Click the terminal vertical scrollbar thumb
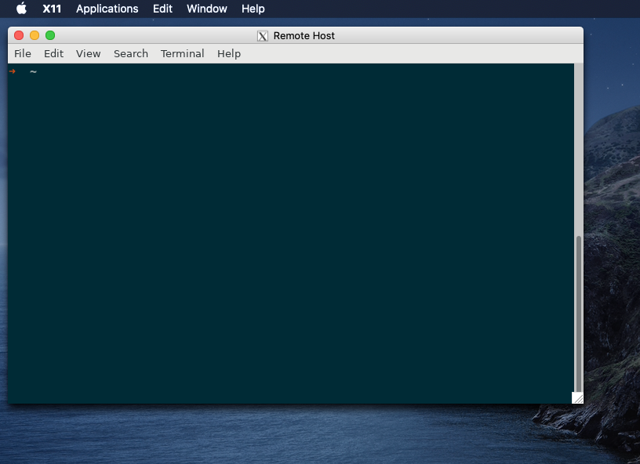640x464 pixels. tap(578, 314)
